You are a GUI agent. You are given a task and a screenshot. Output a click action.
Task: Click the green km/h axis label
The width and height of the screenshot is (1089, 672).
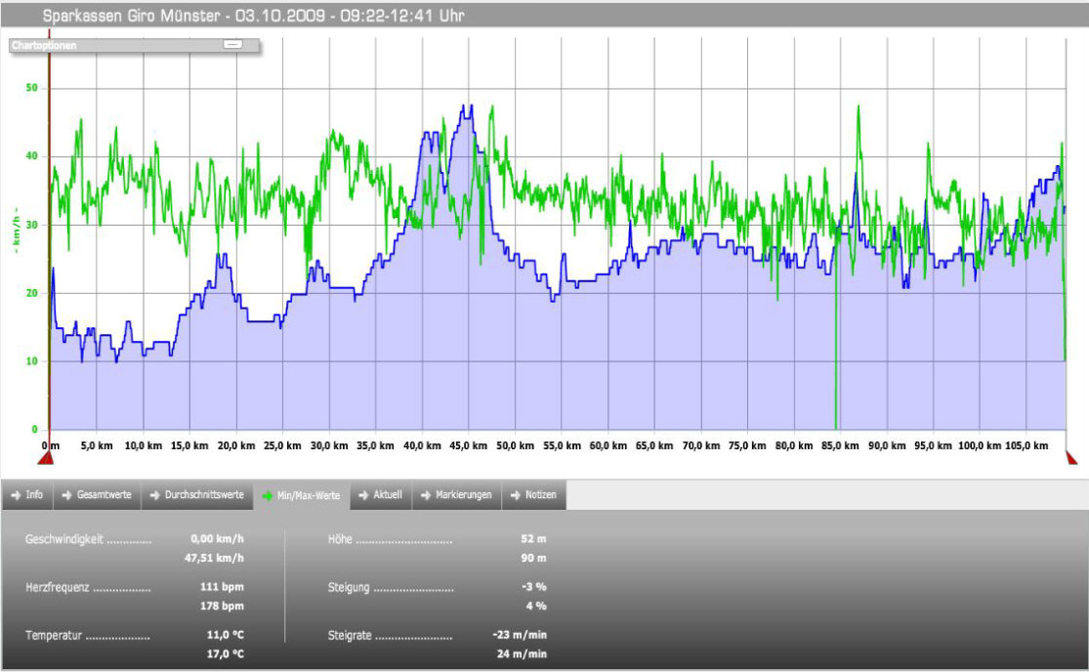pos(16,230)
